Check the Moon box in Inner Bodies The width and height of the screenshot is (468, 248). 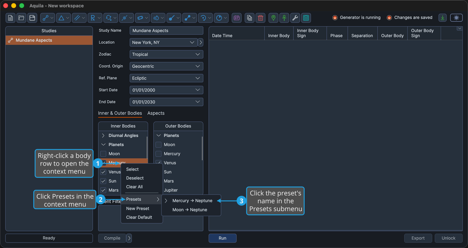click(x=103, y=154)
